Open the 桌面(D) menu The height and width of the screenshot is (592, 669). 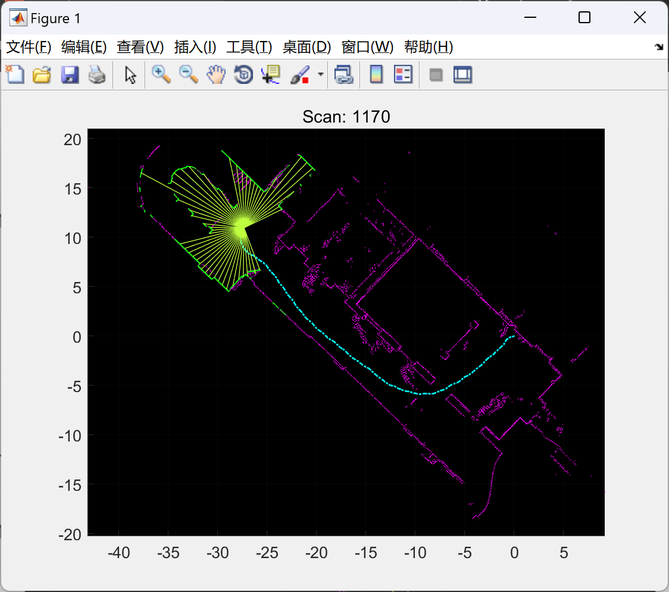(307, 47)
